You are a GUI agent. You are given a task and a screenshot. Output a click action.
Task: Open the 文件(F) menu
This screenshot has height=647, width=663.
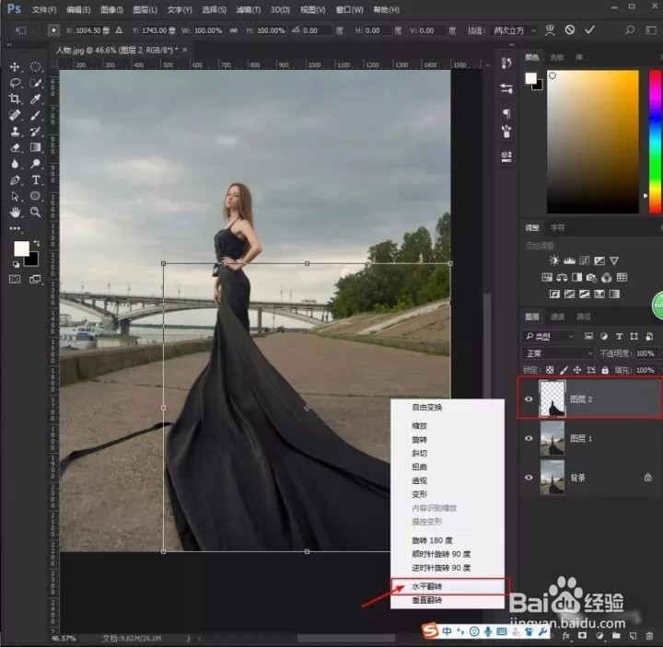pos(44,9)
